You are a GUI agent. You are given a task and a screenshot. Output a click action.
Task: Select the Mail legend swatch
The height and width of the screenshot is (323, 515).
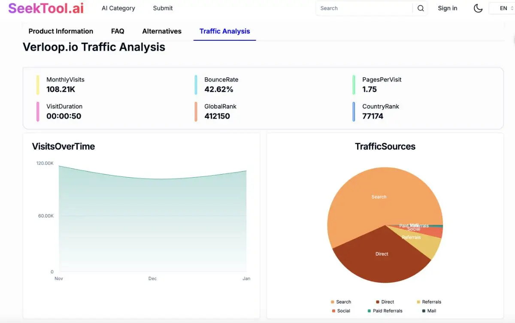pyautogui.click(x=424, y=311)
